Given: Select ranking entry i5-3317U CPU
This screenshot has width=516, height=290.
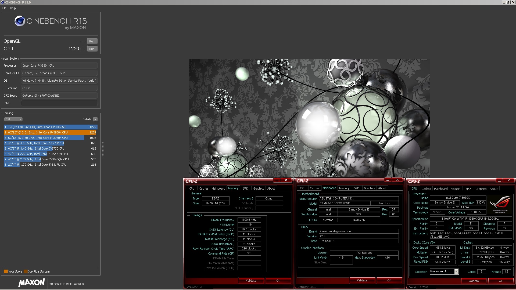Looking at the screenshot, I should tap(51, 165).
